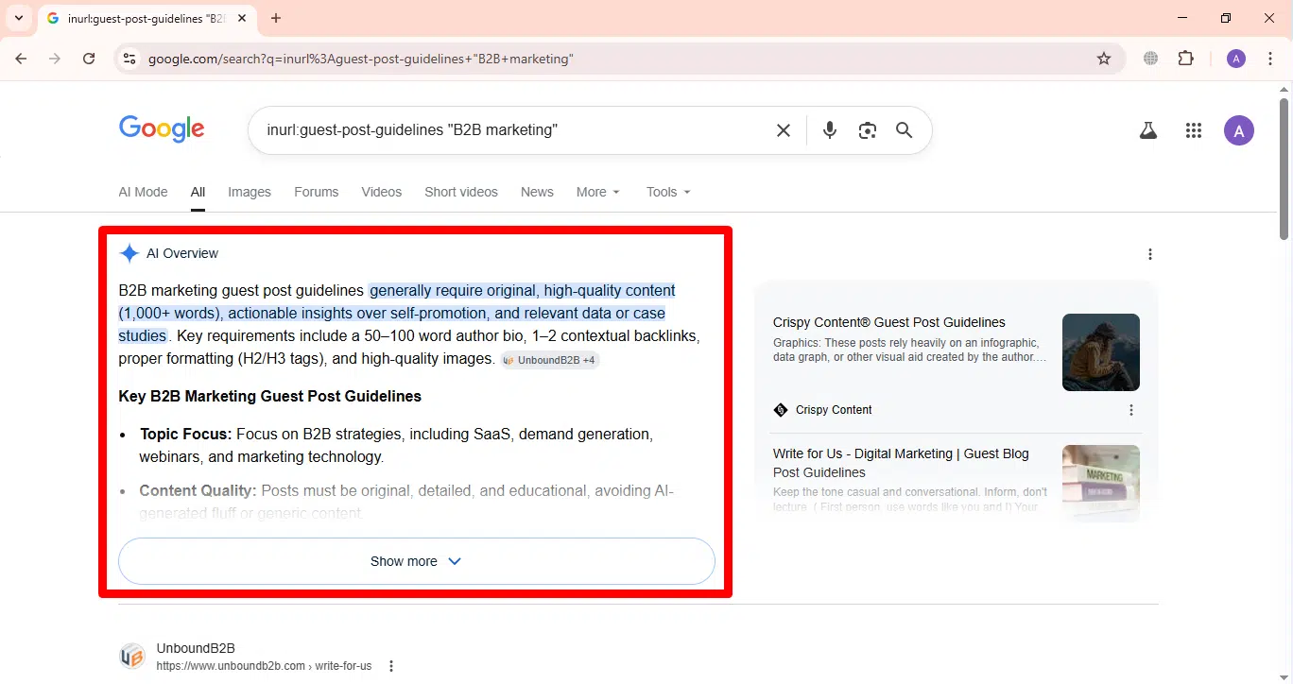Bookmark this page with the star icon
Image resolution: width=1293 pixels, height=684 pixels.
pos(1104,59)
